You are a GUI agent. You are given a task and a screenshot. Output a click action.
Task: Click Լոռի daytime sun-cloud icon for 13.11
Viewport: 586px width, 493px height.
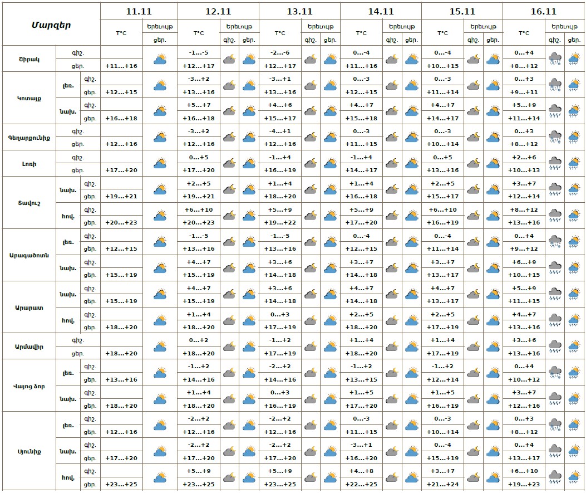tap(330, 164)
